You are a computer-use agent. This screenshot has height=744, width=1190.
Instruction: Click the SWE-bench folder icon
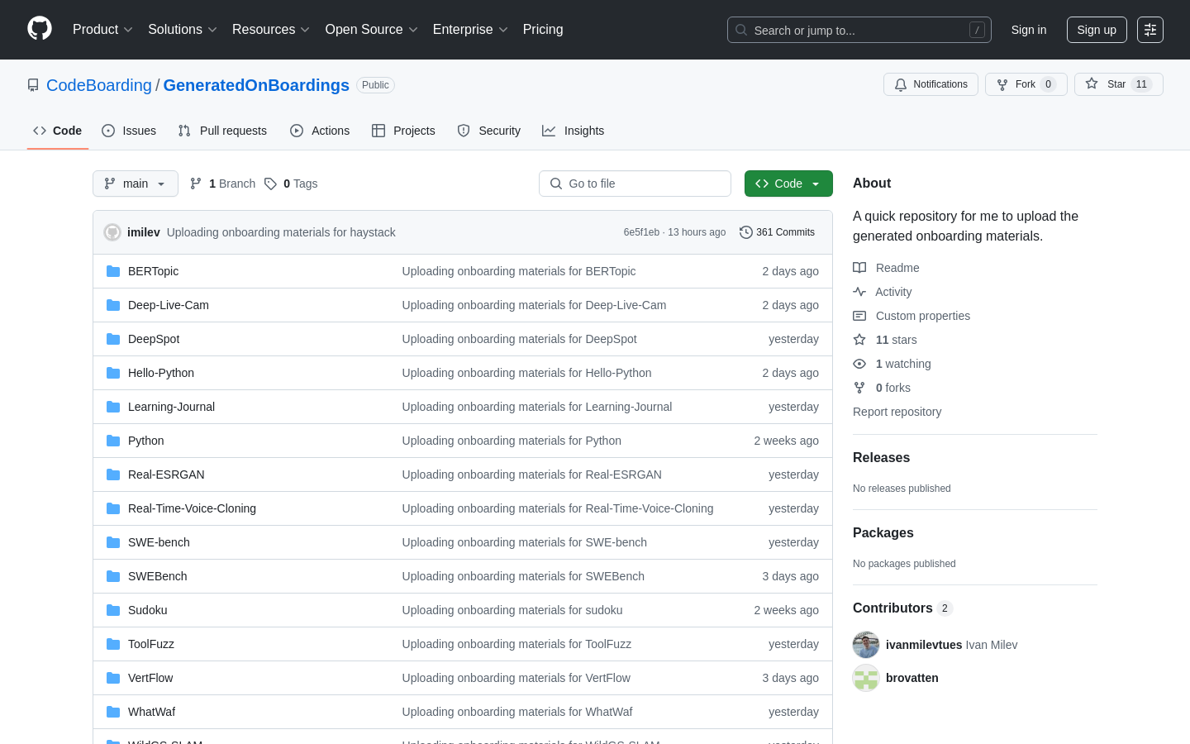point(113,542)
